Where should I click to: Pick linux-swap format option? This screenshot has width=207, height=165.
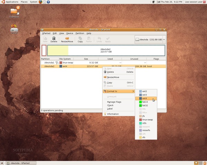point(146,120)
